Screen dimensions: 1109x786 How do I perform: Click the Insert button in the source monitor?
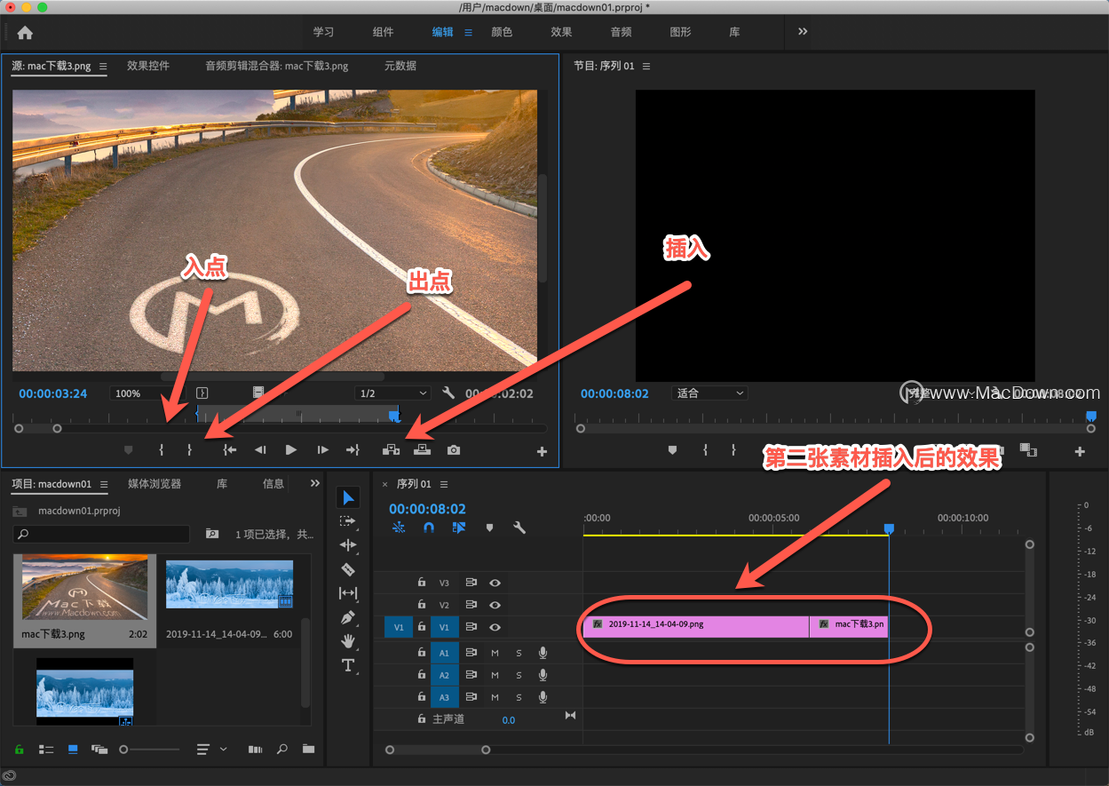point(391,450)
